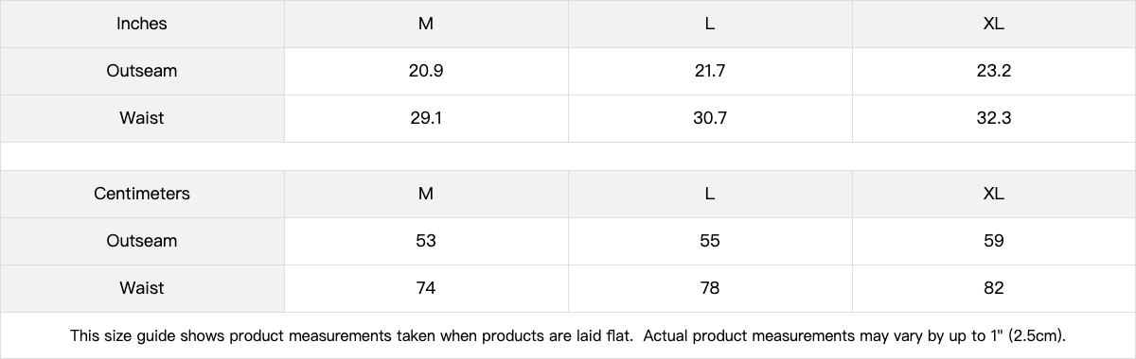The image size is (1136, 359).
Task: Click the 21.7 outseam value
Action: [x=710, y=71]
